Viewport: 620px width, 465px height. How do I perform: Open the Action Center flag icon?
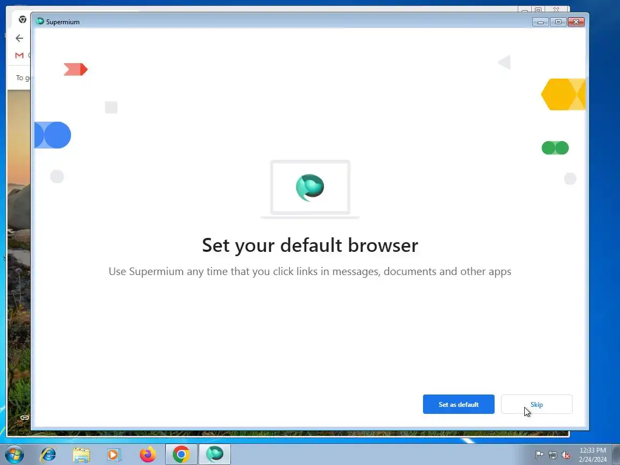539,455
